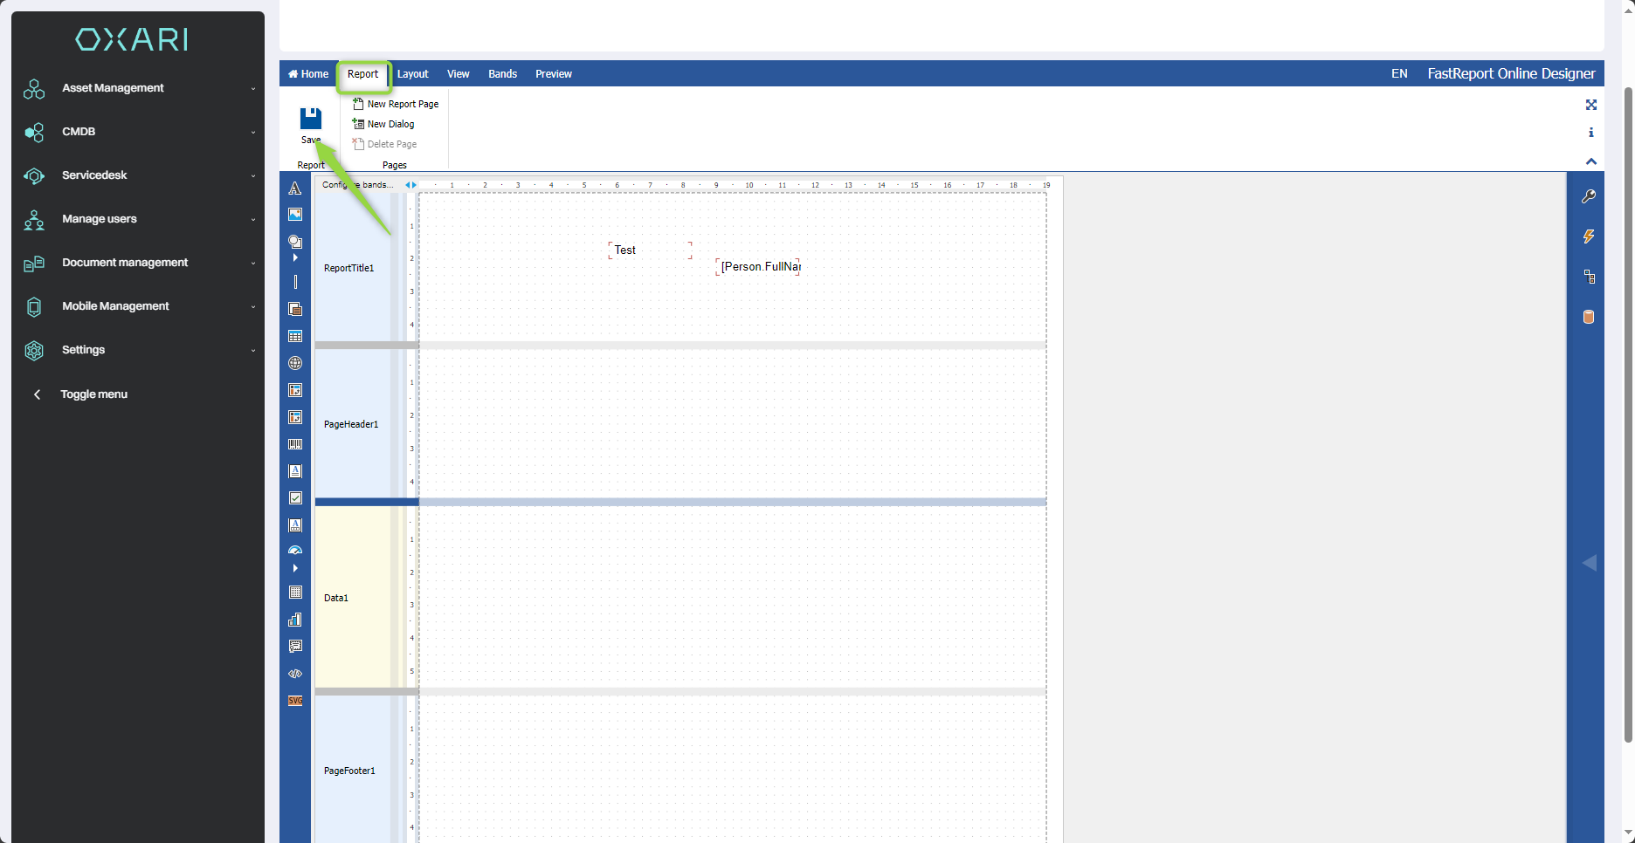Select the Barcode object tool
1635x843 pixels.
[295, 444]
